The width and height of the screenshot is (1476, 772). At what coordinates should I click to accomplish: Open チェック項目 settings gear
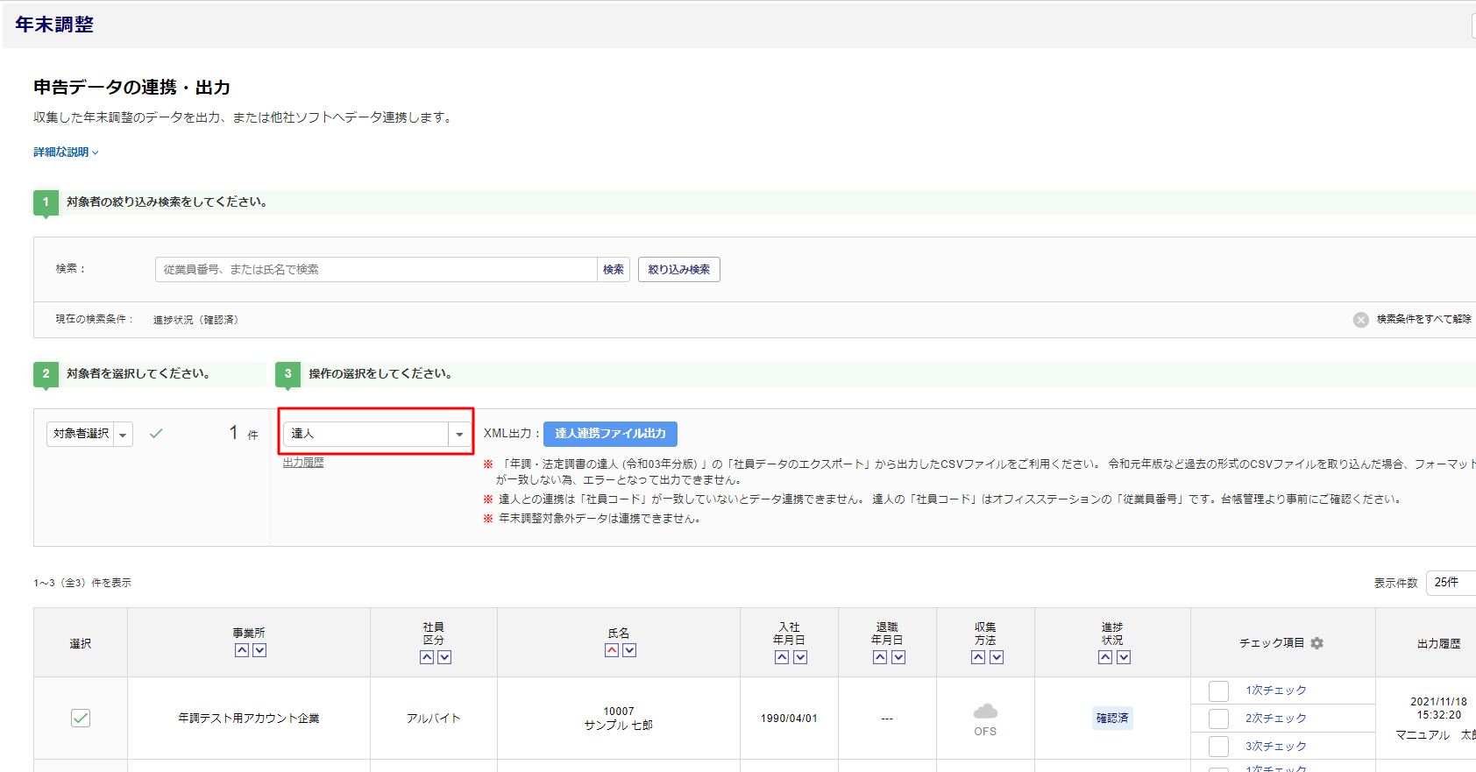1316,643
